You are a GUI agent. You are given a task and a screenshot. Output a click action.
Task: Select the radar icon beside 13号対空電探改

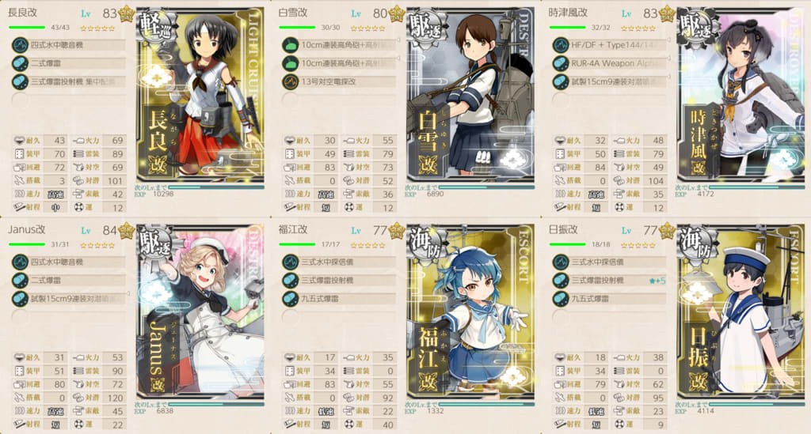tap(291, 82)
